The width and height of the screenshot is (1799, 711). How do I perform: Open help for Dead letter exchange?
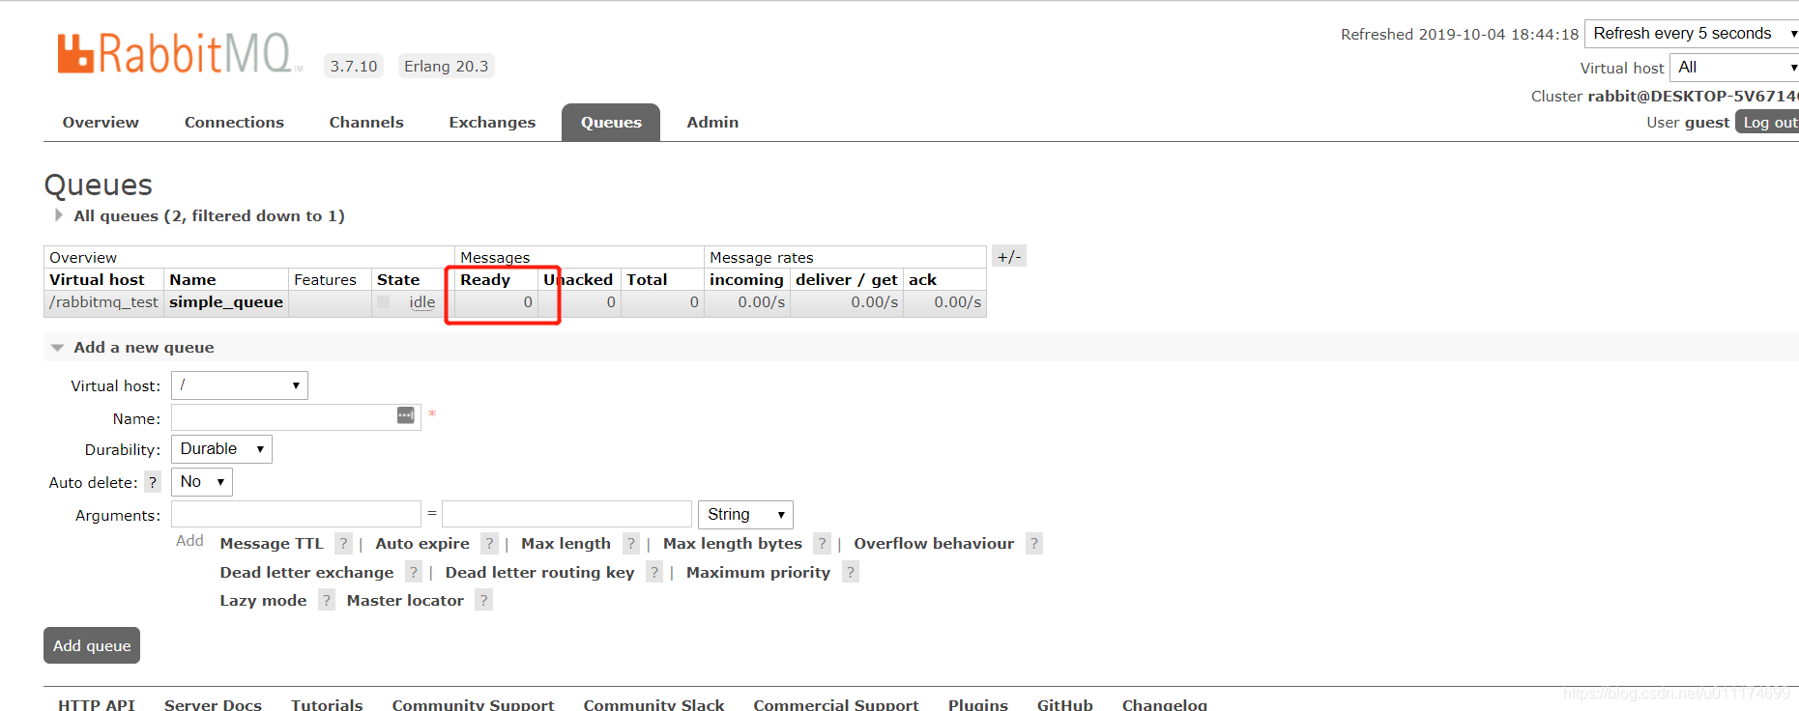[x=414, y=573]
